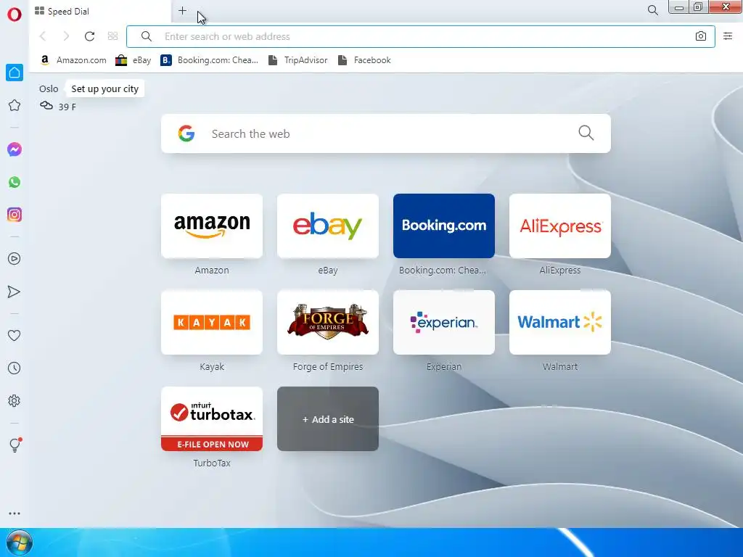Take a snapshot with camera icon
Screen dimensions: 743x557
click(x=700, y=36)
